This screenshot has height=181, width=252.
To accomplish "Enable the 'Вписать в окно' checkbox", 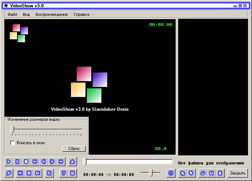I will [x=13, y=143].
